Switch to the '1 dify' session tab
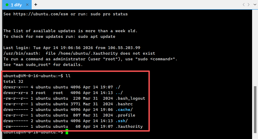The height and width of the screenshot is (139, 258). pyautogui.click(x=16, y=5)
